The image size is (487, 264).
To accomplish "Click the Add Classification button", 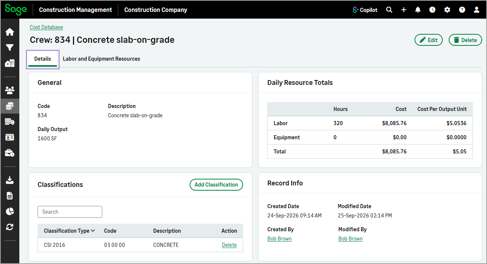I will click(216, 185).
